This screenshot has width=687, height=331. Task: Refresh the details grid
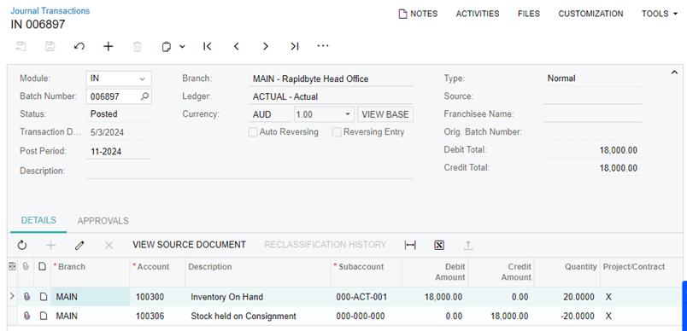click(x=22, y=246)
